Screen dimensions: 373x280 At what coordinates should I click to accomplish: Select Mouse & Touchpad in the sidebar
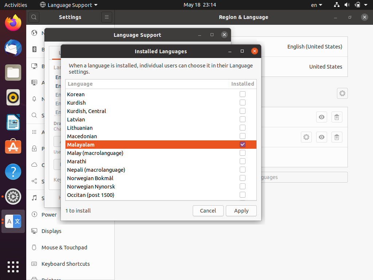coord(64,248)
